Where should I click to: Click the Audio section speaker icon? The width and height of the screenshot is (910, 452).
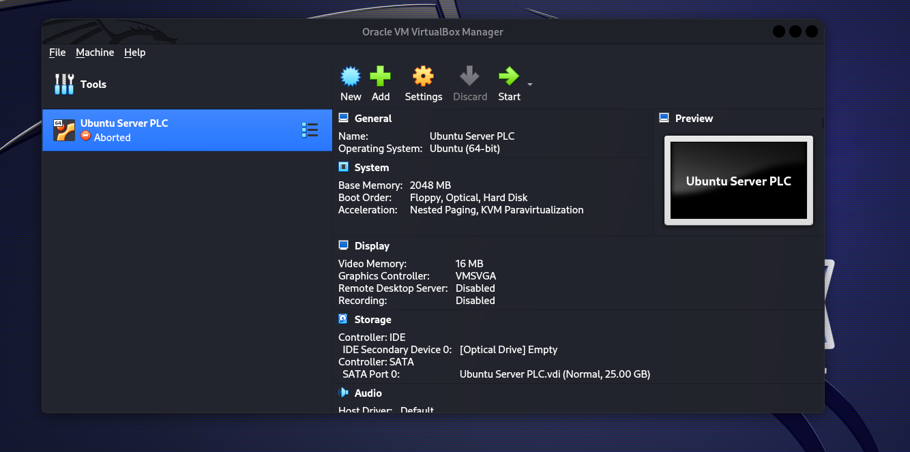(344, 393)
